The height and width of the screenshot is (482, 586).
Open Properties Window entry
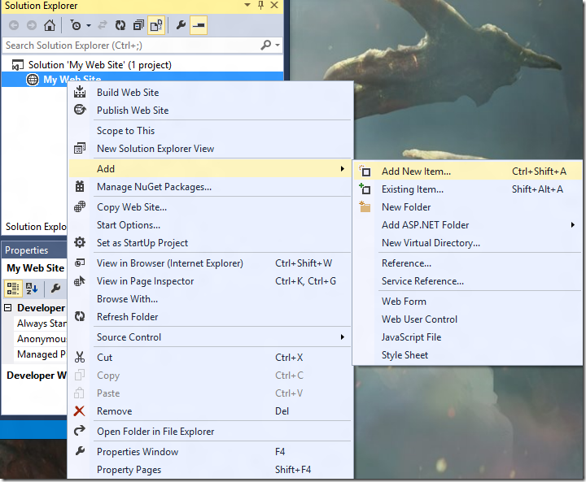point(211,452)
